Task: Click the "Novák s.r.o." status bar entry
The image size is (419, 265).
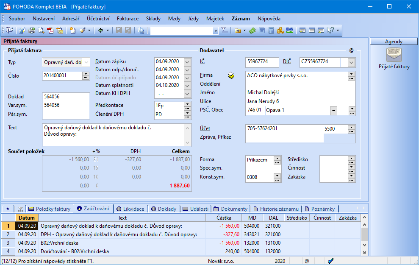Action: click(x=221, y=261)
